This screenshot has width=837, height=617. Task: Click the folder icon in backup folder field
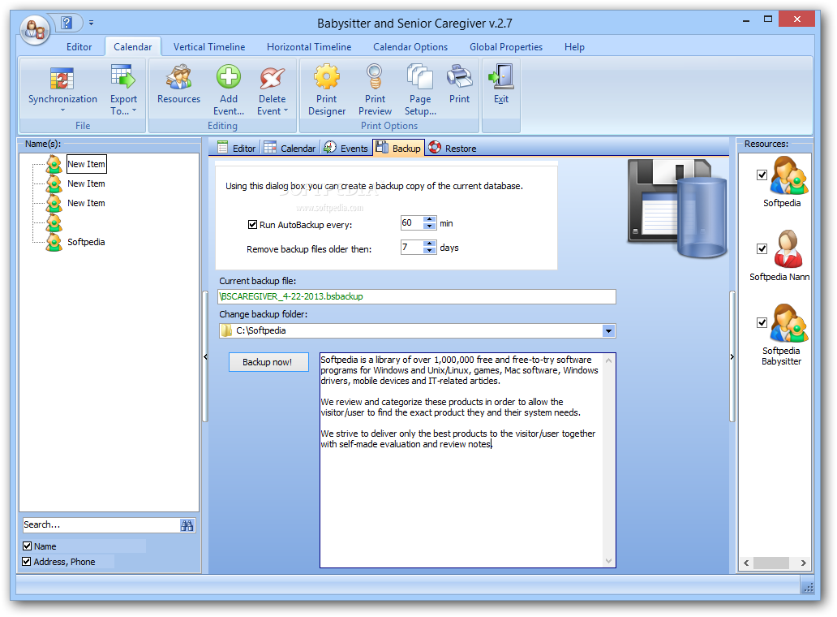pyautogui.click(x=226, y=330)
